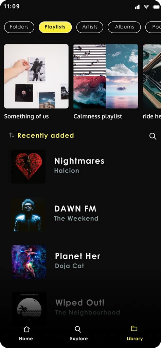Tap the battery indicator icon

[x=156, y=7]
